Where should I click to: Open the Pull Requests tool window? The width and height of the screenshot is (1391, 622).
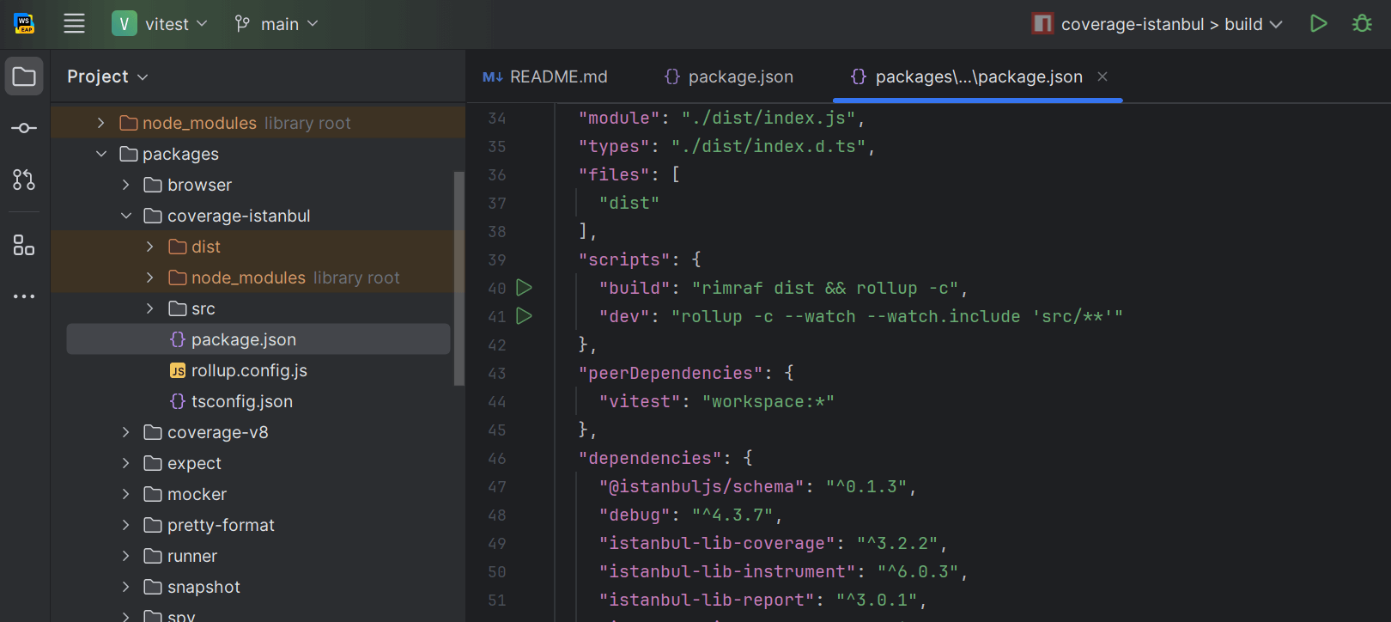pyautogui.click(x=24, y=180)
